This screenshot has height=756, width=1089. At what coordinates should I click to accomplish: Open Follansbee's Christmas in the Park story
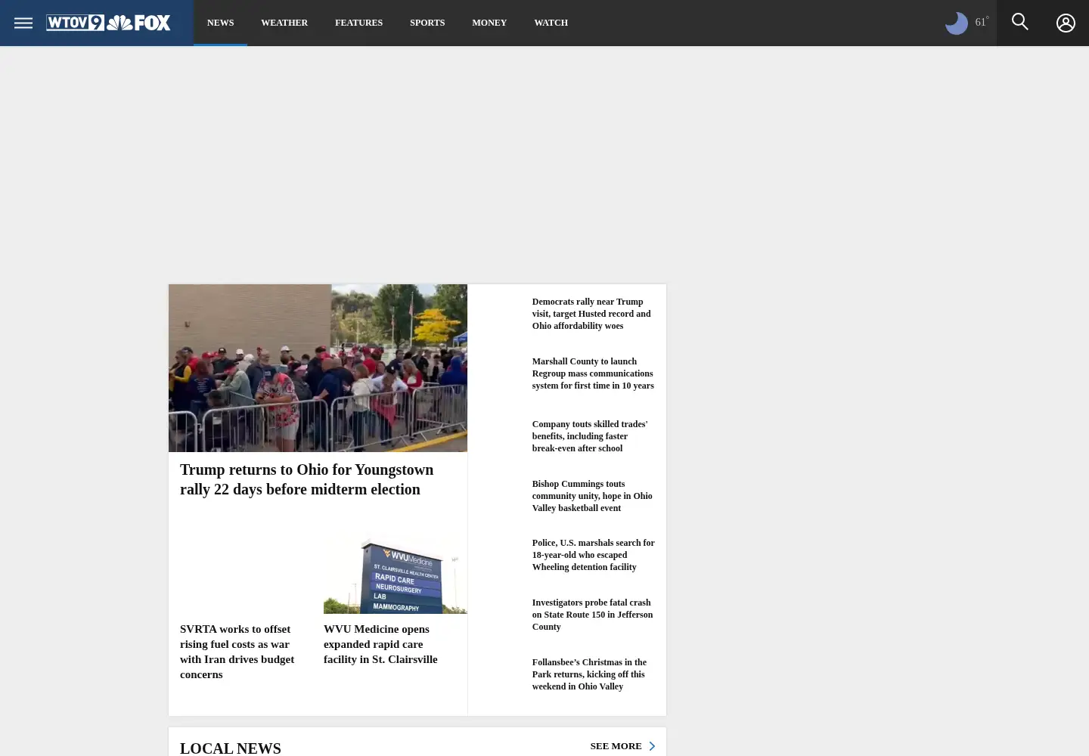point(589,674)
